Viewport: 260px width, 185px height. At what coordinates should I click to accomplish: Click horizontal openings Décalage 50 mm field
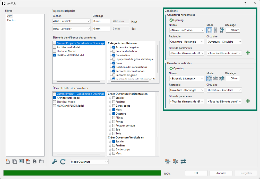[233, 30]
